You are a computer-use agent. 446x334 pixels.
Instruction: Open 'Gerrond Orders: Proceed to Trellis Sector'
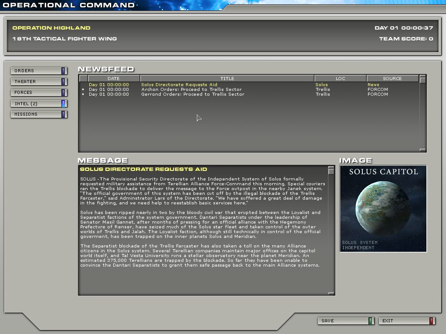(x=193, y=94)
